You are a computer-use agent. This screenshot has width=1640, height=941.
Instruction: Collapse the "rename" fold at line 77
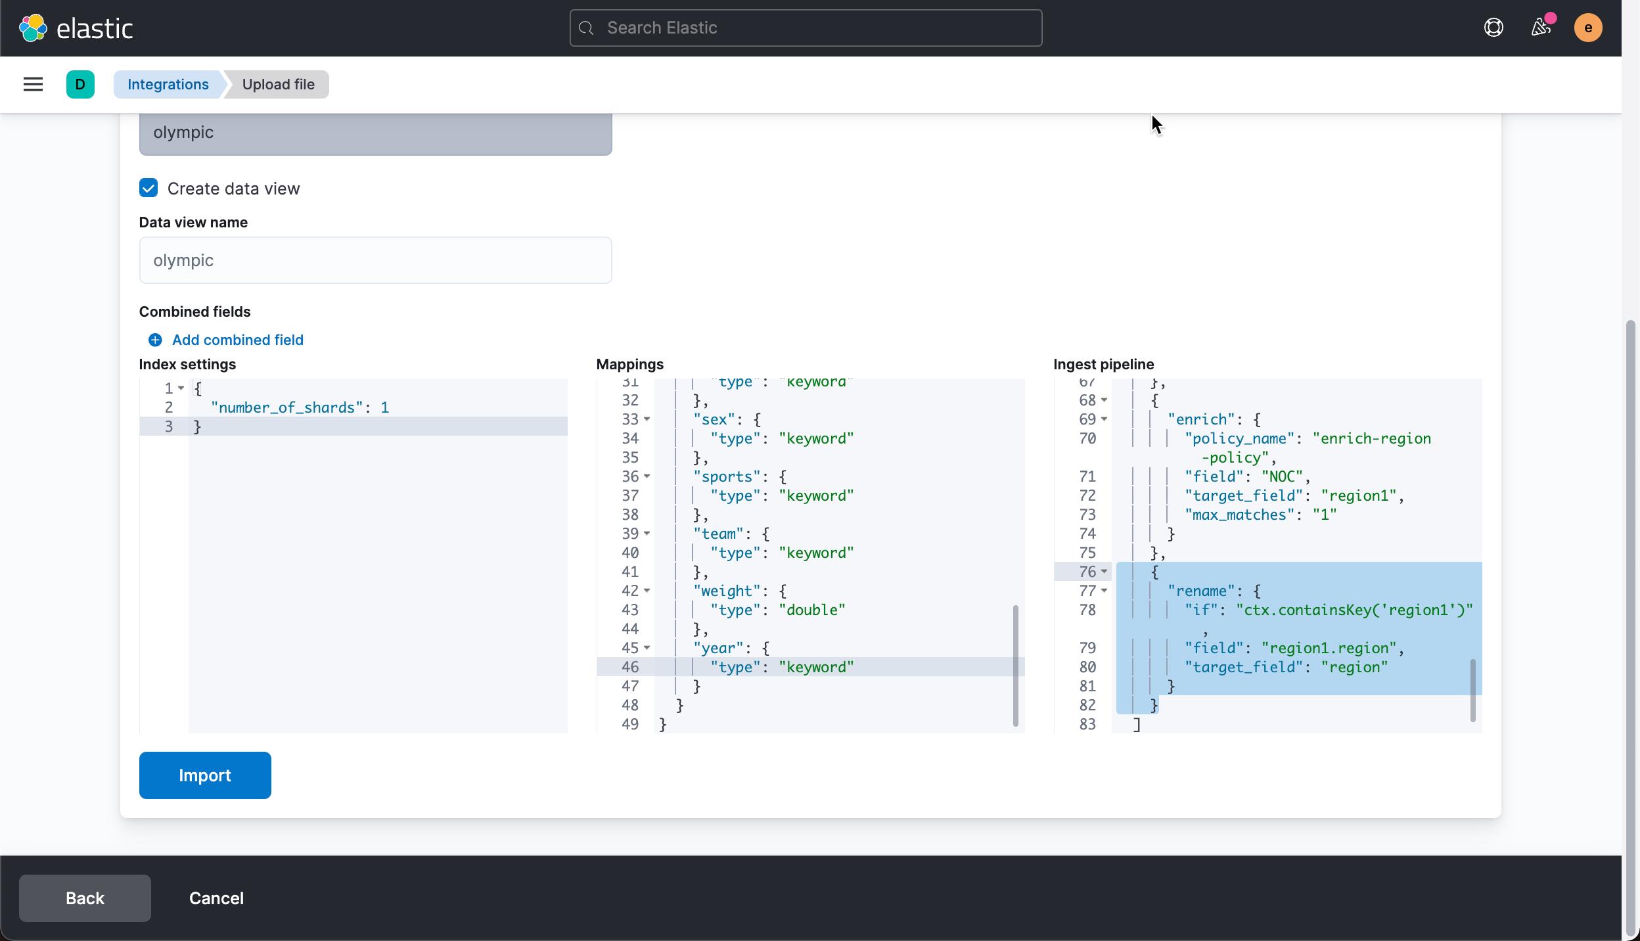pyautogui.click(x=1104, y=591)
